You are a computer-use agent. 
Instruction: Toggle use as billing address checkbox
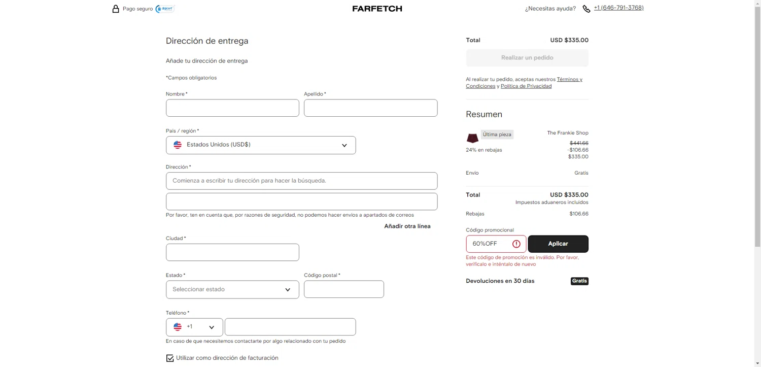coord(170,358)
